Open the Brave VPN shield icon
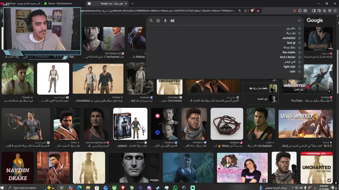This screenshot has height=190, width=339. coord(330,11)
